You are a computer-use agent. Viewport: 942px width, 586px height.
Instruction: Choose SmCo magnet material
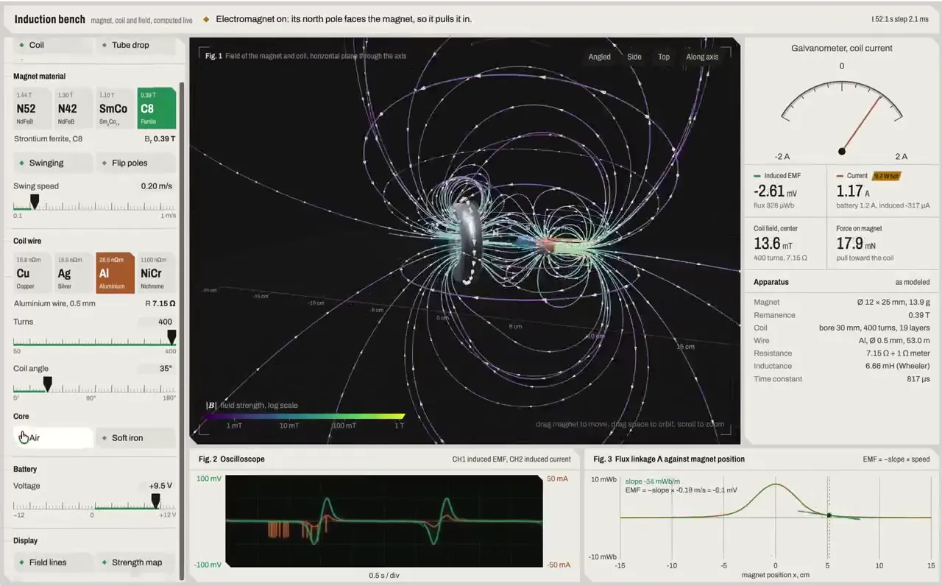click(115, 108)
